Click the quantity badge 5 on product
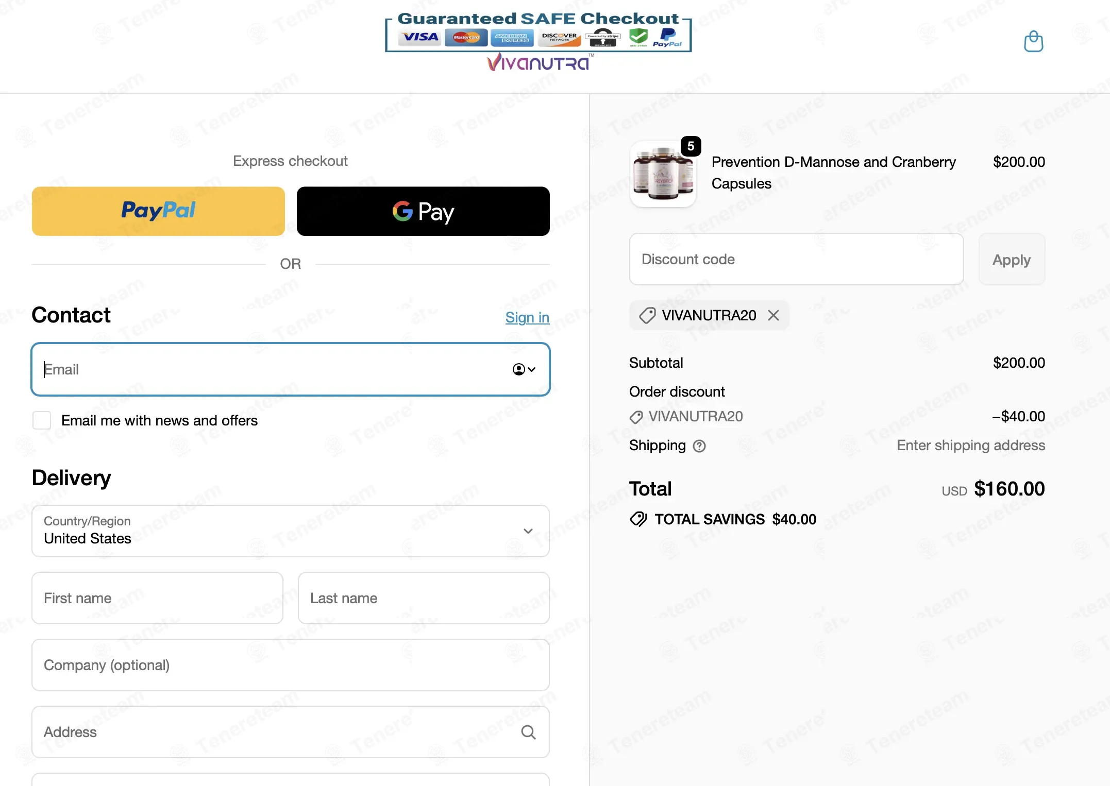This screenshot has width=1110, height=786. click(x=691, y=146)
